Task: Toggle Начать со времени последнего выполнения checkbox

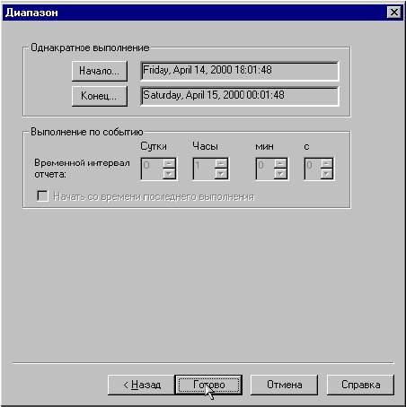Action: [42, 196]
